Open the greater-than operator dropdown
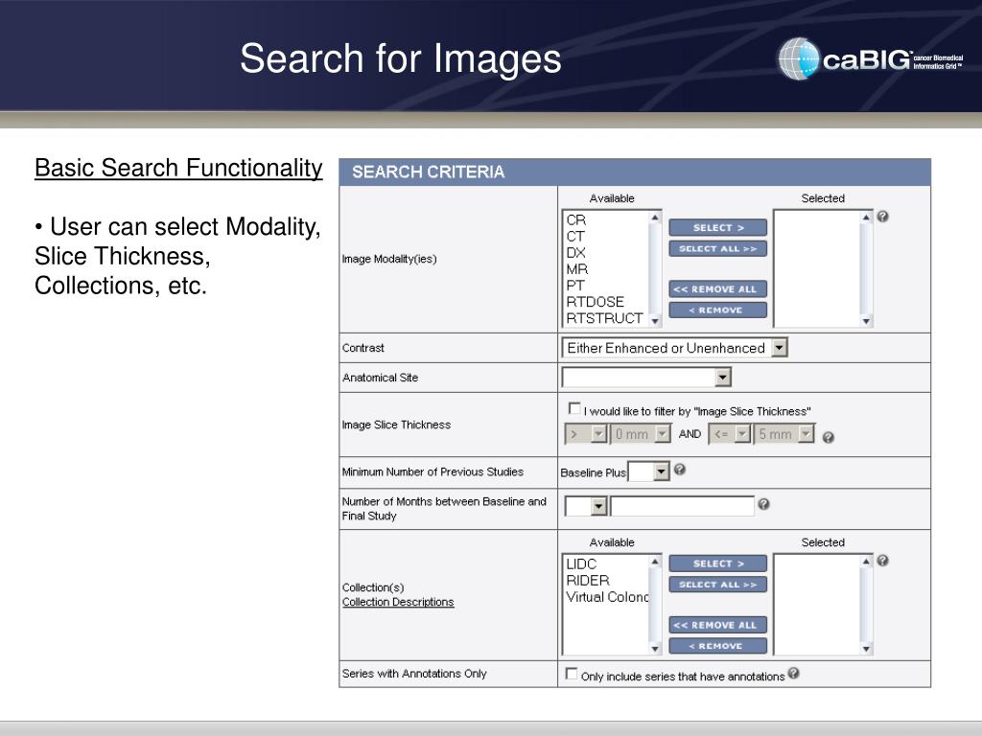The image size is (982, 736). click(586, 434)
